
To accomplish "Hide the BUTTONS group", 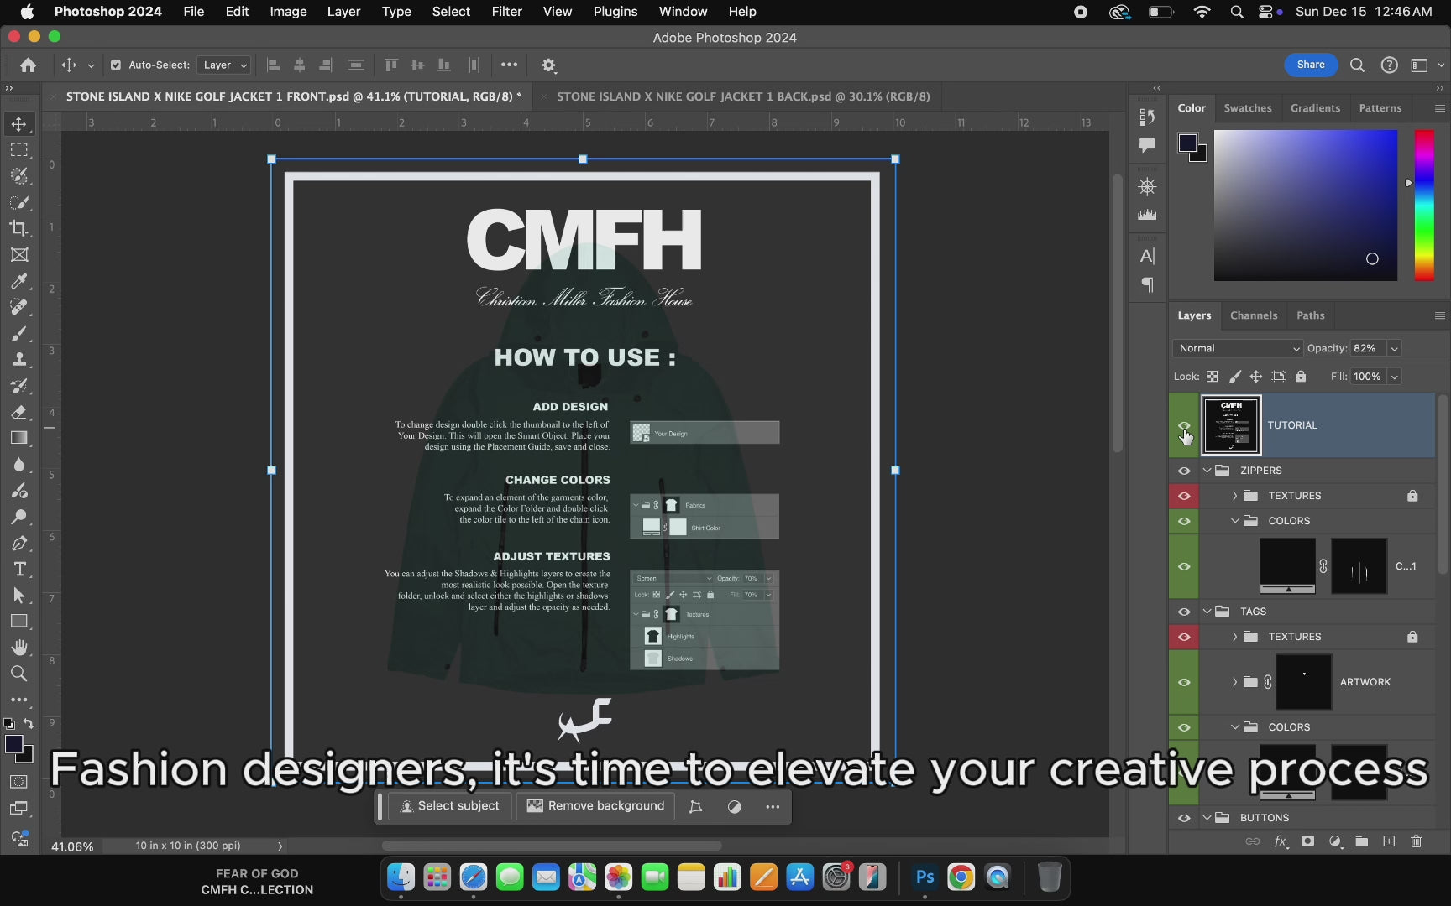I will tap(1184, 818).
